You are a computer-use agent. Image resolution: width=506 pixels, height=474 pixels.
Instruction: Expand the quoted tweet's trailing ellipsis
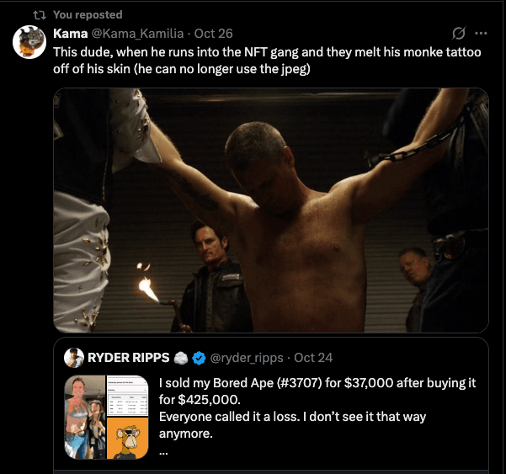coord(162,450)
